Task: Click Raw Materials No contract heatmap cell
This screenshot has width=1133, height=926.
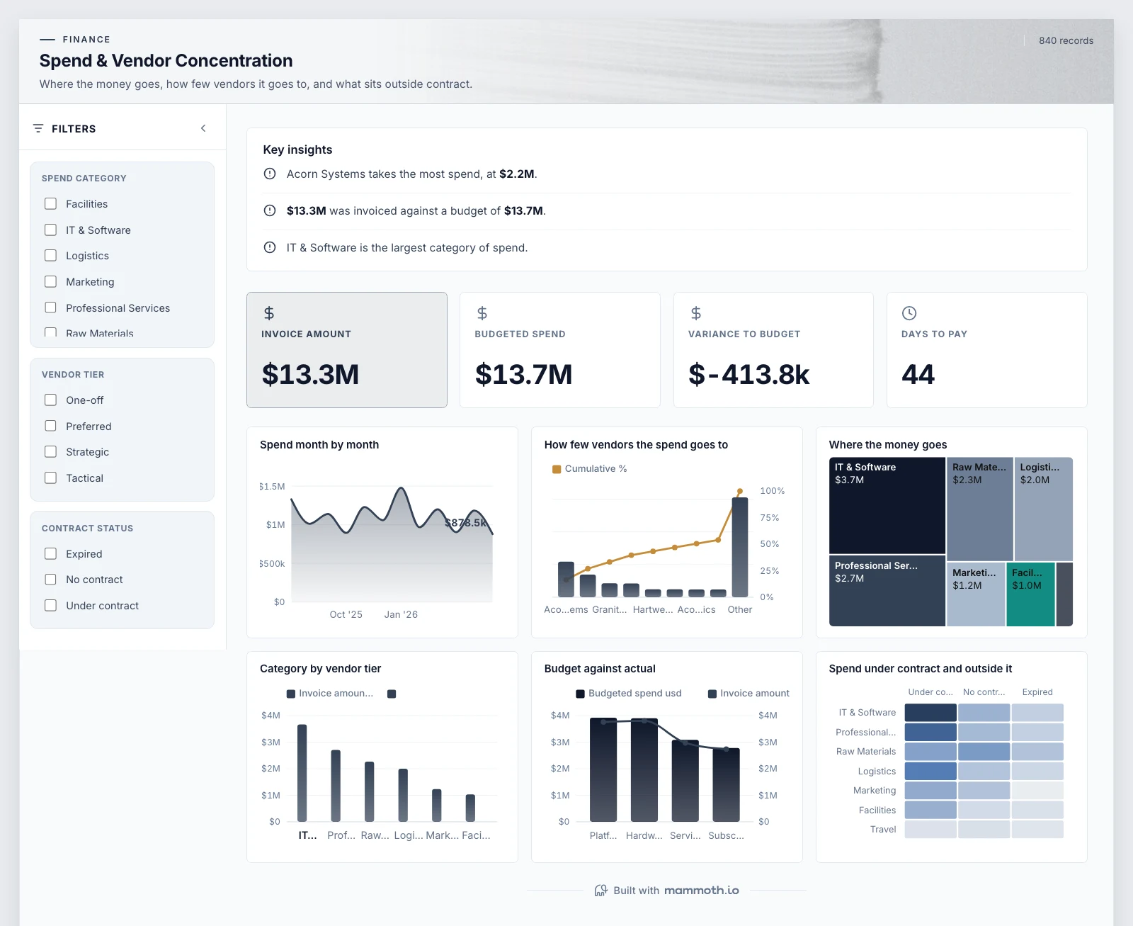Action: [984, 752]
